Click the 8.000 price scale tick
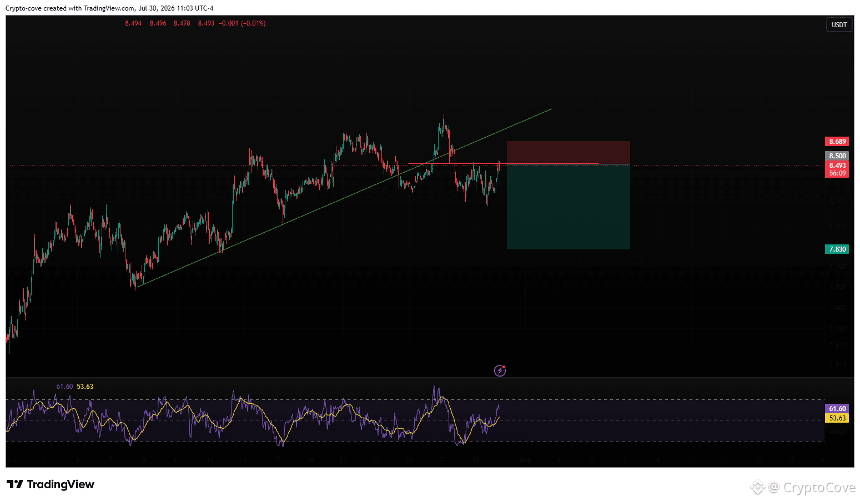The image size is (860, 501). [x=837, y=227]
